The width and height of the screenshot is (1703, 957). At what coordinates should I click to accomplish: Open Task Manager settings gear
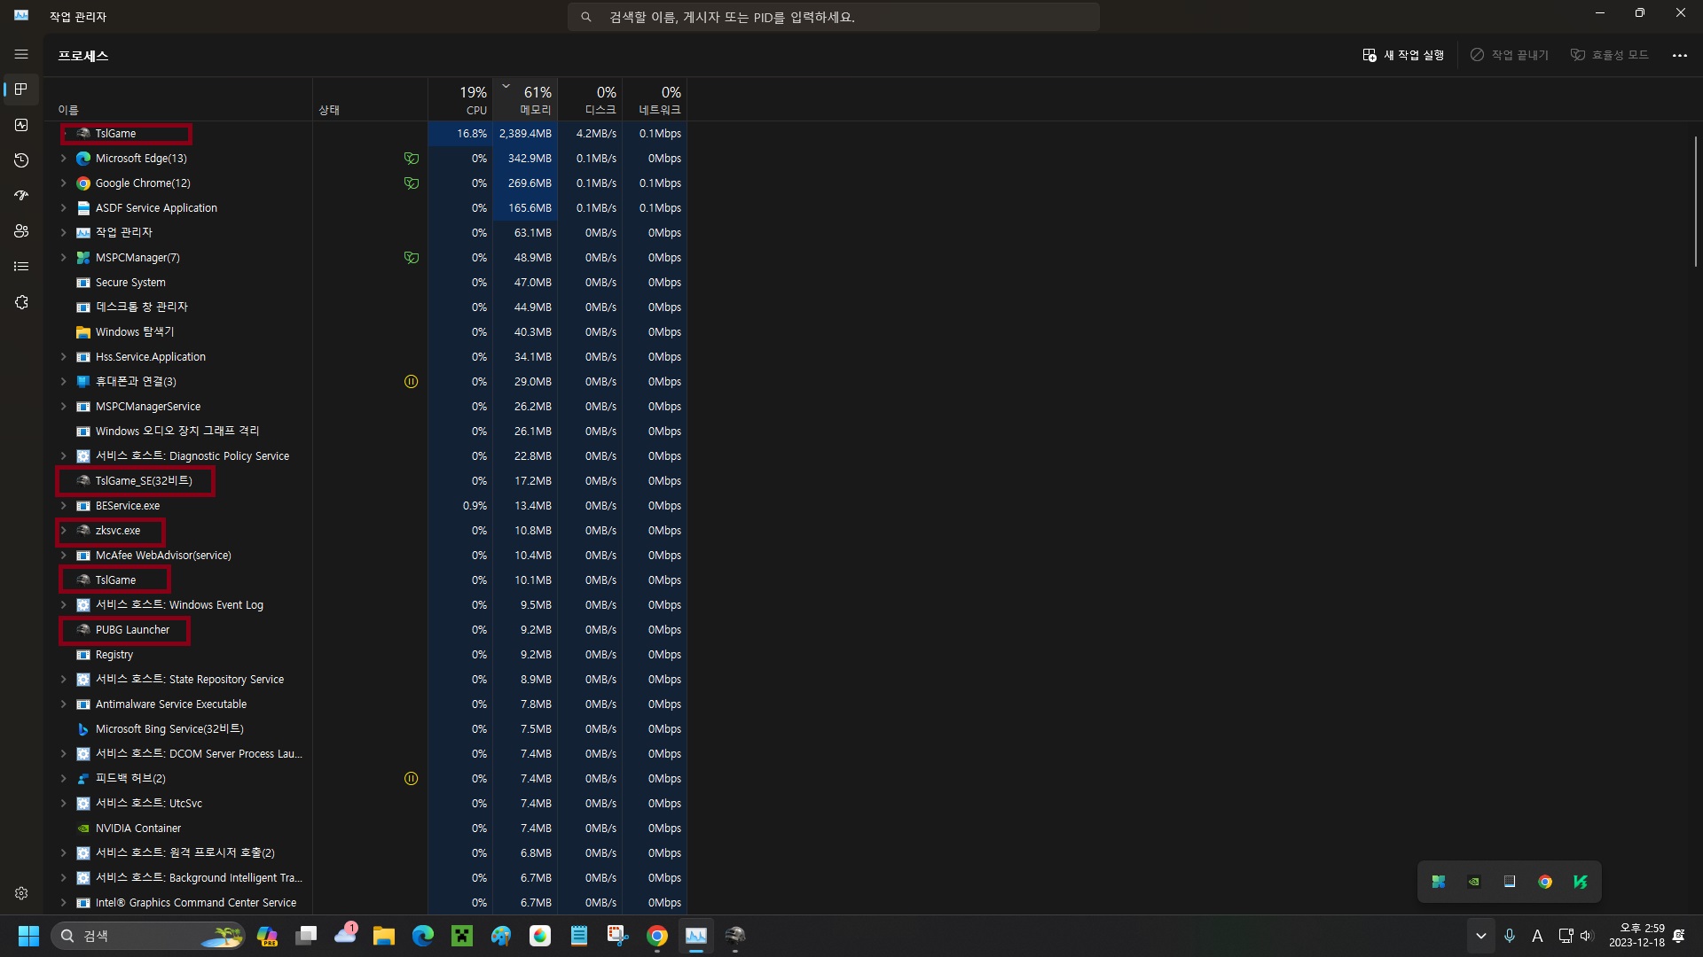tap(21, 893)
